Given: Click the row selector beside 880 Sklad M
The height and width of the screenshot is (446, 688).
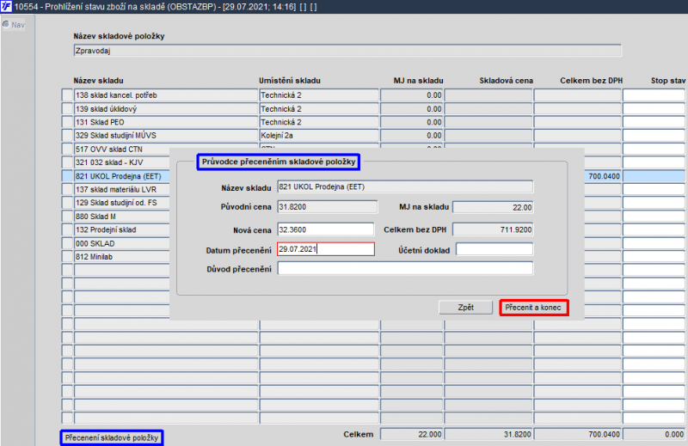Looking at the screenshot, I should pyautogui.click(x=67, y=217).
